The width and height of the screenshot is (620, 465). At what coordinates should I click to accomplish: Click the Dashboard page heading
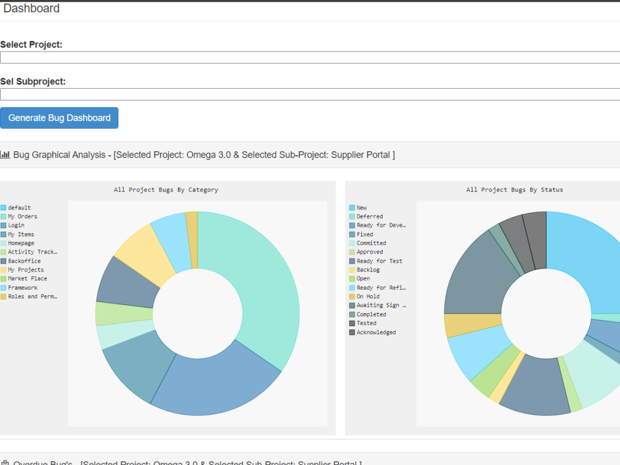[31, 8]
